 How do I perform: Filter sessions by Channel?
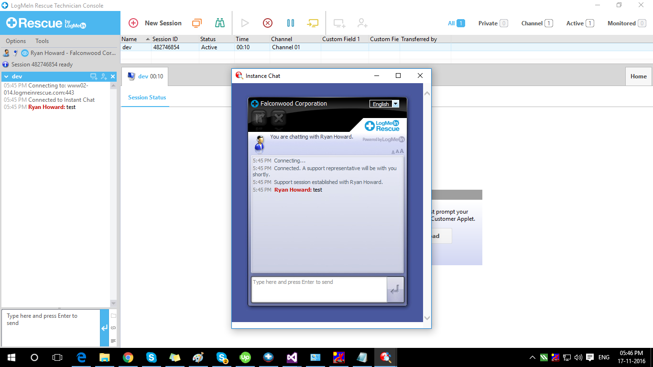[x=537, y=23]
